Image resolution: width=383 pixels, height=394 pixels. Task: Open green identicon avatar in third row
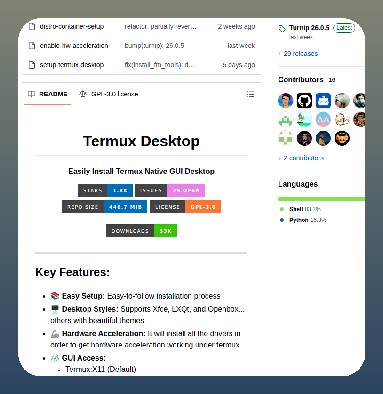coord(286,138)
